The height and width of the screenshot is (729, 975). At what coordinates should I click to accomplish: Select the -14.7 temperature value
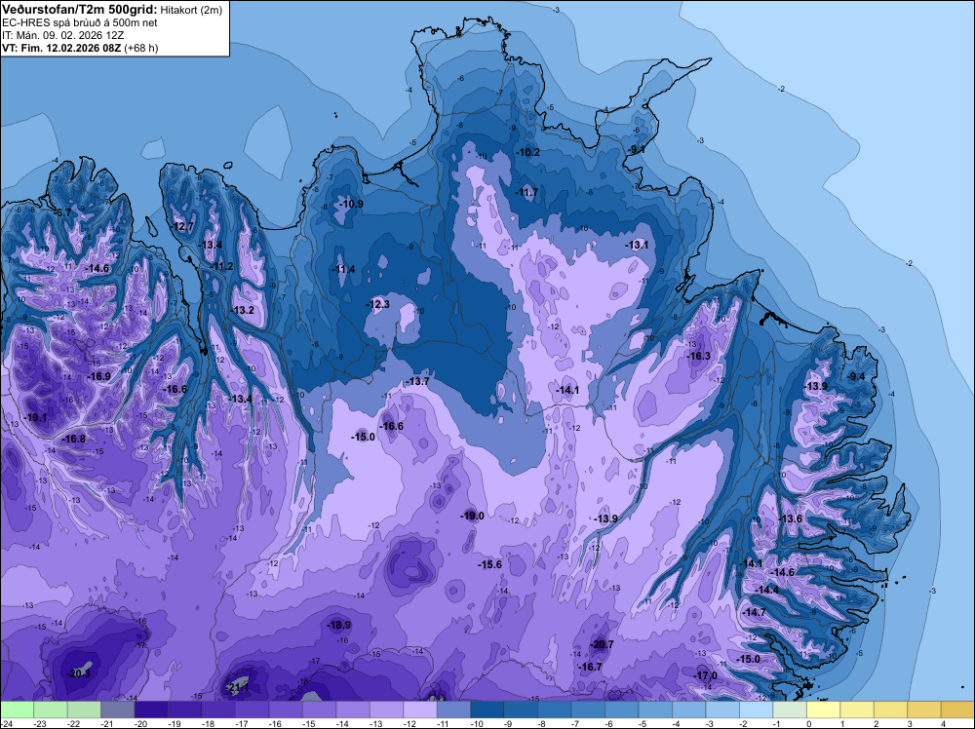click(x=755, y=612)
